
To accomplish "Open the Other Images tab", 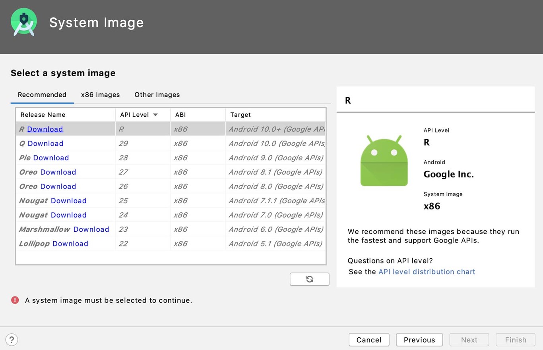I will coord(157,94).
